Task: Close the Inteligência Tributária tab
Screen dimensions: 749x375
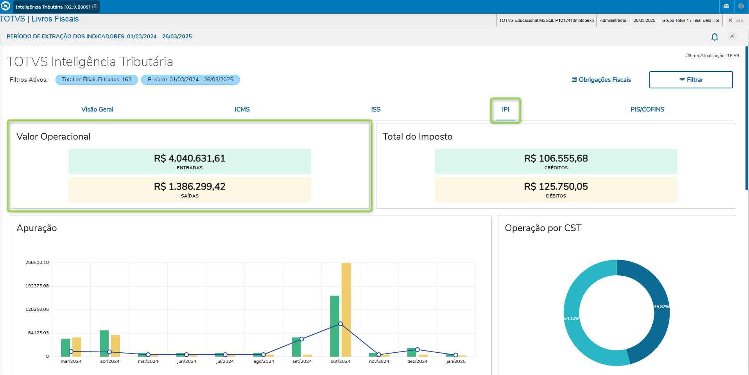Action: tap(95, 7)
